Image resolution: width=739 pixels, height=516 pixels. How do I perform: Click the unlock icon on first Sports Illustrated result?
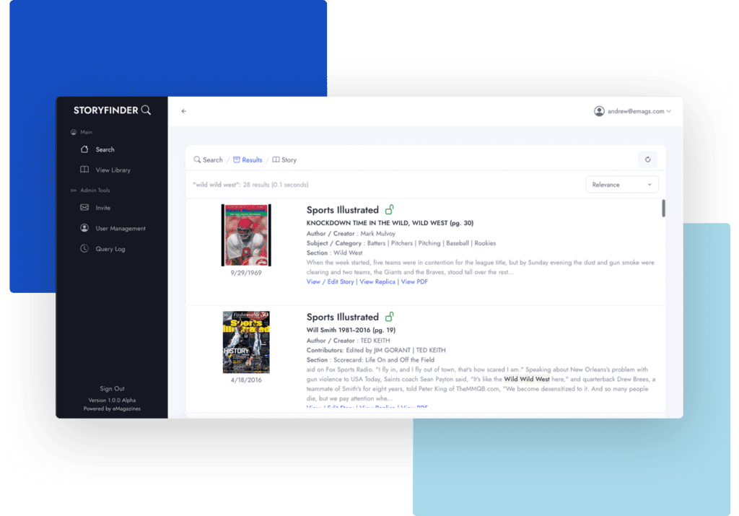click(x=389, y=209)
